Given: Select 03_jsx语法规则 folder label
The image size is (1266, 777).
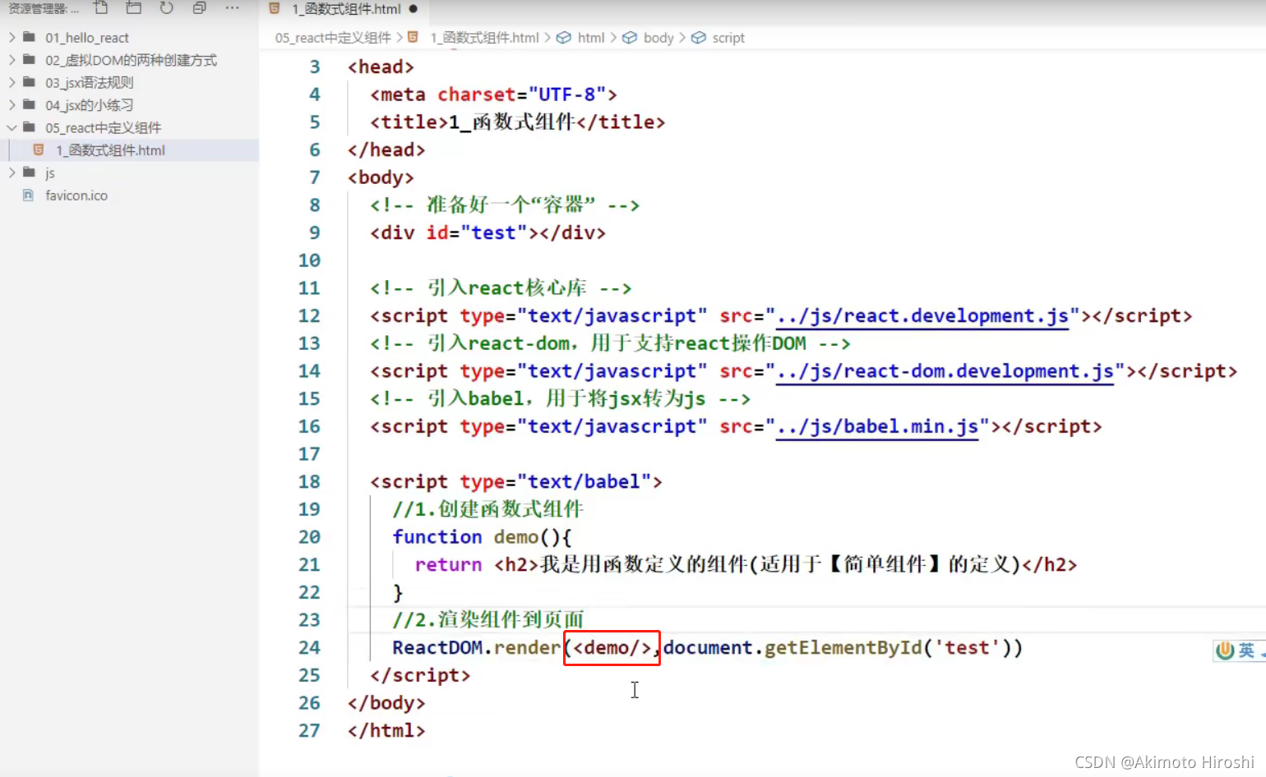Looking at the screenshot, I should click(x=90, y=83).
